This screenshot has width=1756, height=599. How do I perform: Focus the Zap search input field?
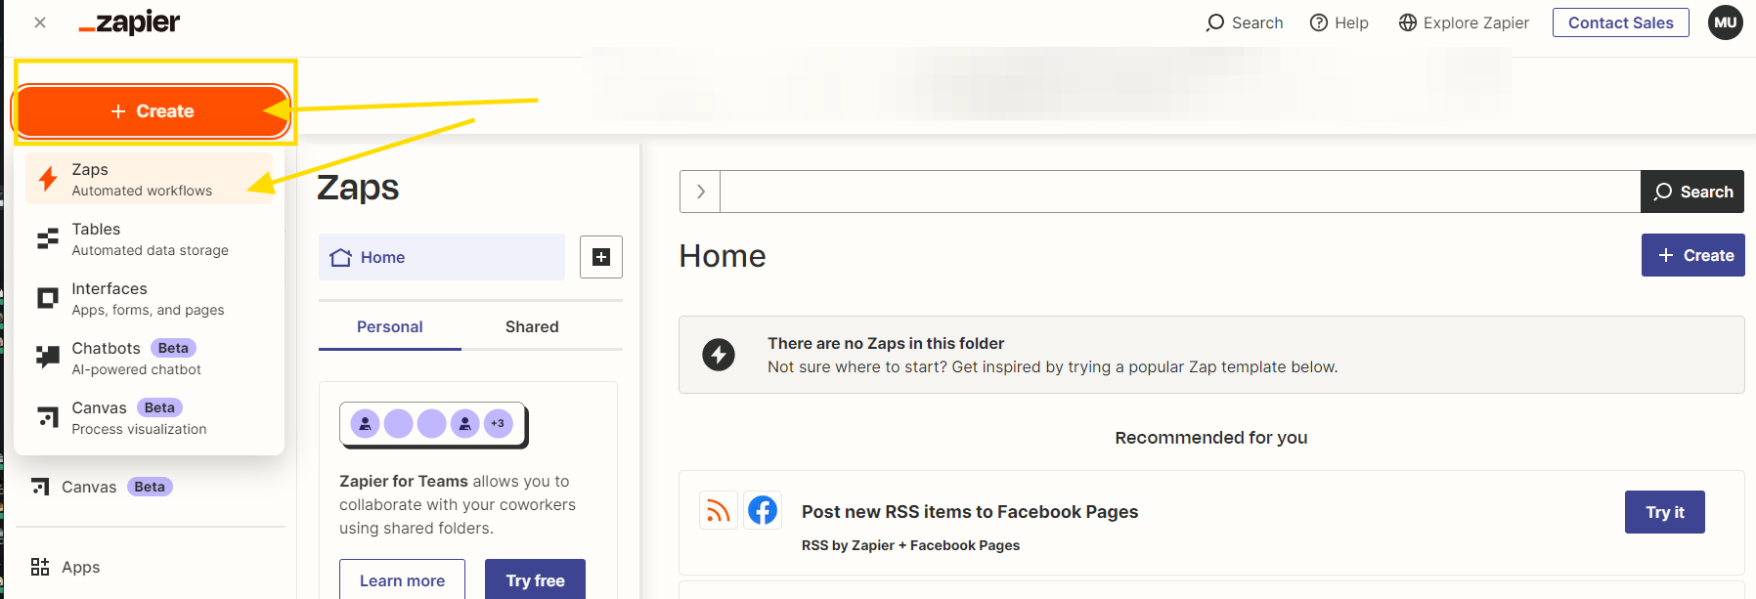pos(1180,192)
